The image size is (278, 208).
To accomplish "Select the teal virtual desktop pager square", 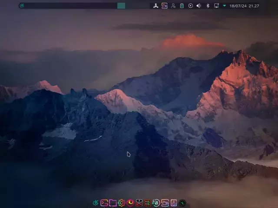I will click(x=121, y=6).
